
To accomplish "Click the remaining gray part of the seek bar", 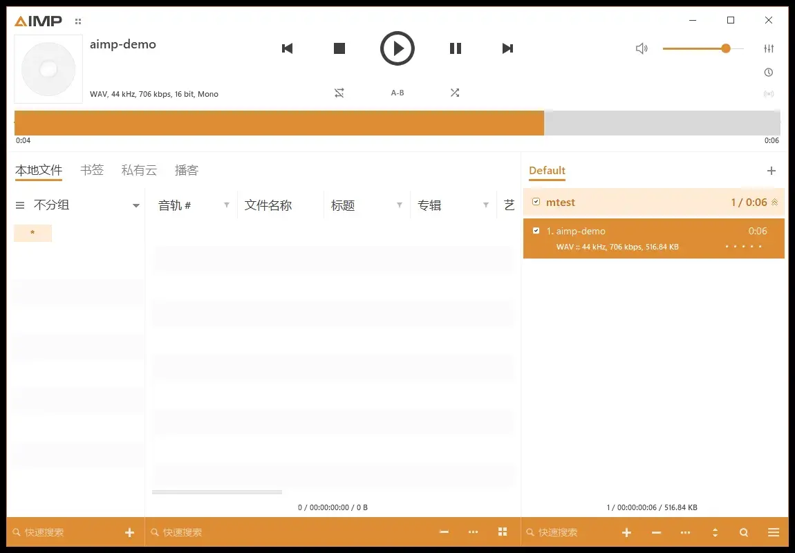I will [x=662, y=123].
